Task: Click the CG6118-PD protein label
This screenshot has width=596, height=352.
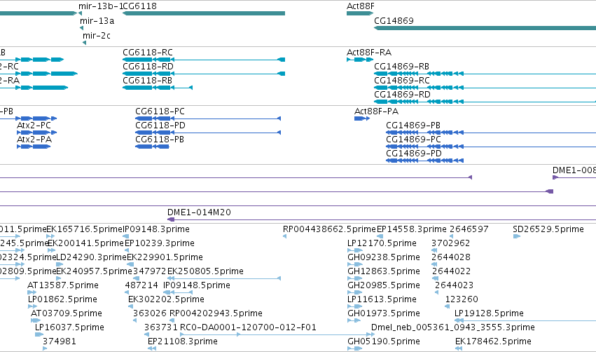Action: tap(160, 126)
